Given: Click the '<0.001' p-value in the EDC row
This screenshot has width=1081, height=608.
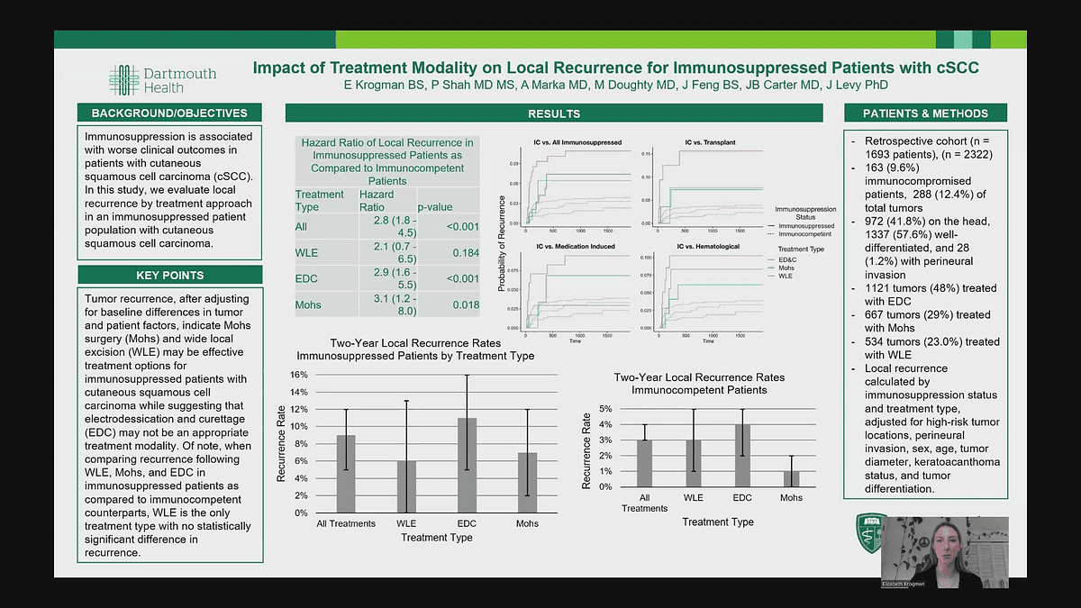Looking at the screenshot, I should pyautogui.click(x=462, y=279).
